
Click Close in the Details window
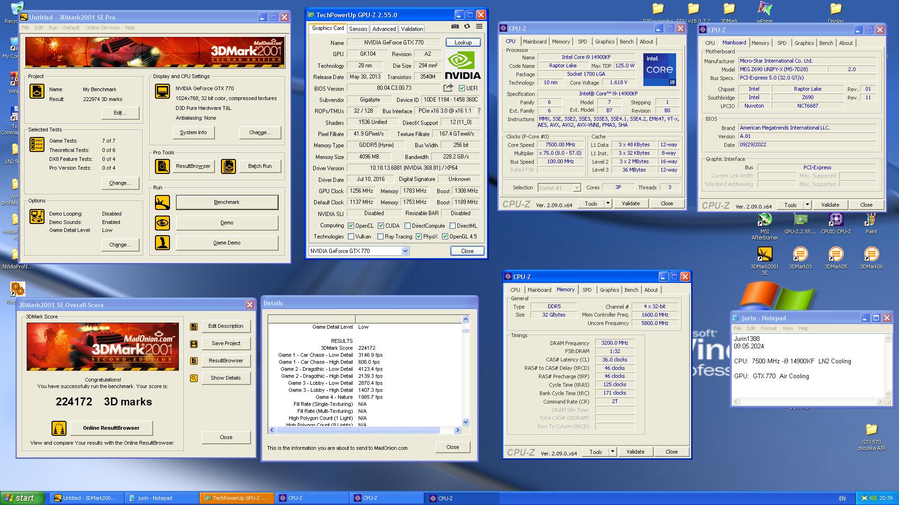[453, 447]
